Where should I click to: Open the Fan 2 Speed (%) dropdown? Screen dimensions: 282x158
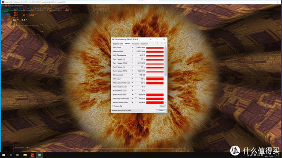[133, 67]
